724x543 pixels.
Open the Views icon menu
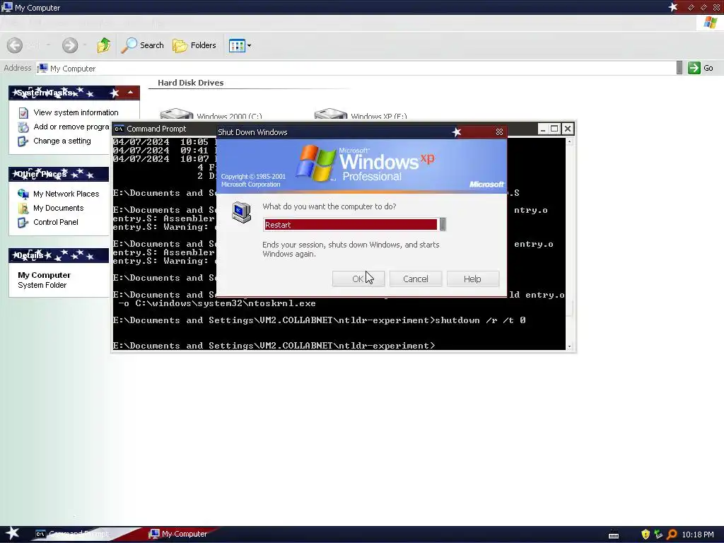click(x=240, y=45)
